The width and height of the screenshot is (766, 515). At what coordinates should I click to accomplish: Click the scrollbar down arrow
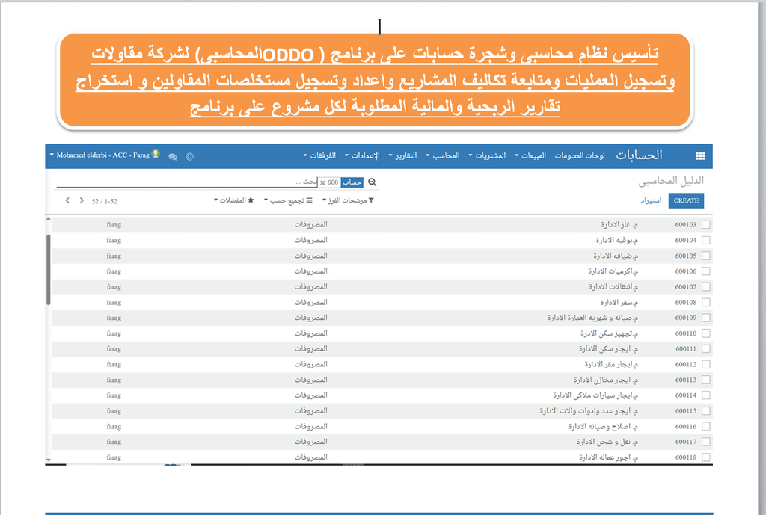click(x=49, y=460)
